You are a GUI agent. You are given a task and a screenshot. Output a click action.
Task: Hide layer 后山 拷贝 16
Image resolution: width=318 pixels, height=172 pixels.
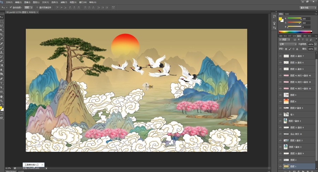pos(281,134)
